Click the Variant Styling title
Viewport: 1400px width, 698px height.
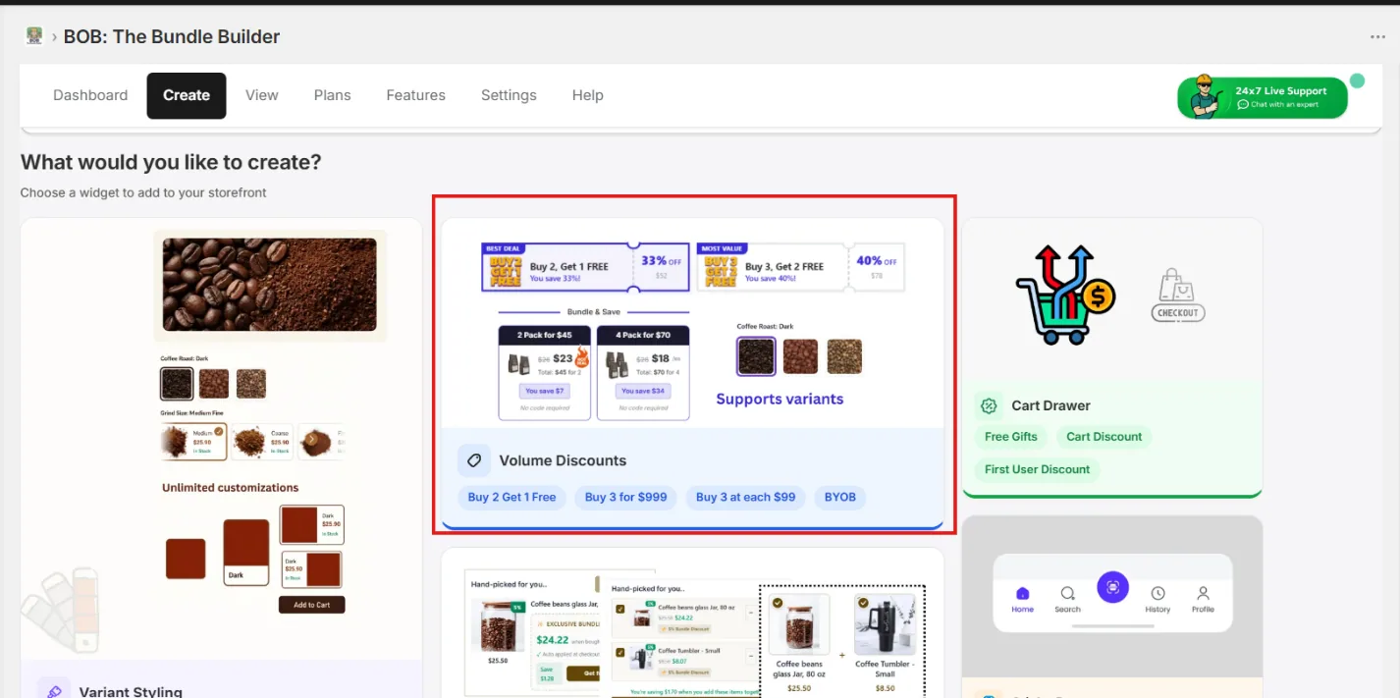pos(131,691)
